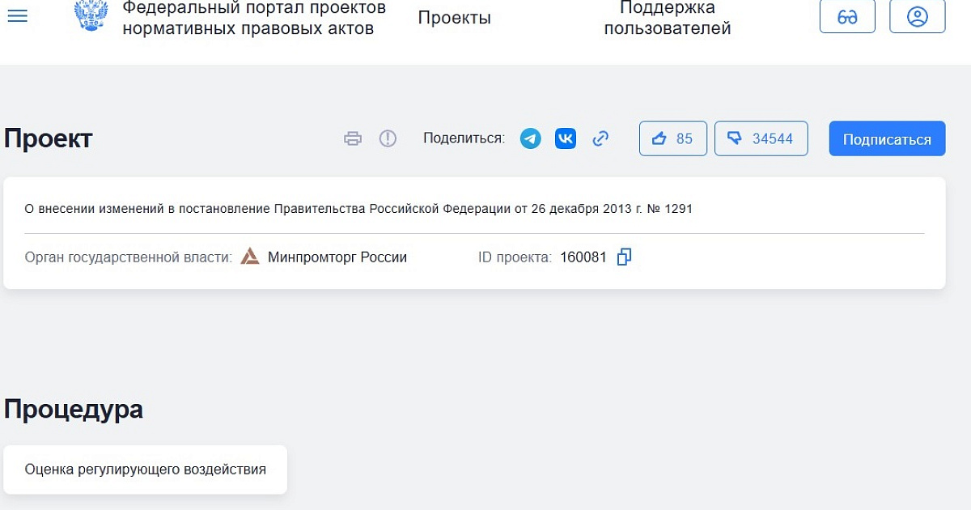Copy the project ID 160081
The width and height of the screenshot is (971, 510).
click(x=624, y=257)
